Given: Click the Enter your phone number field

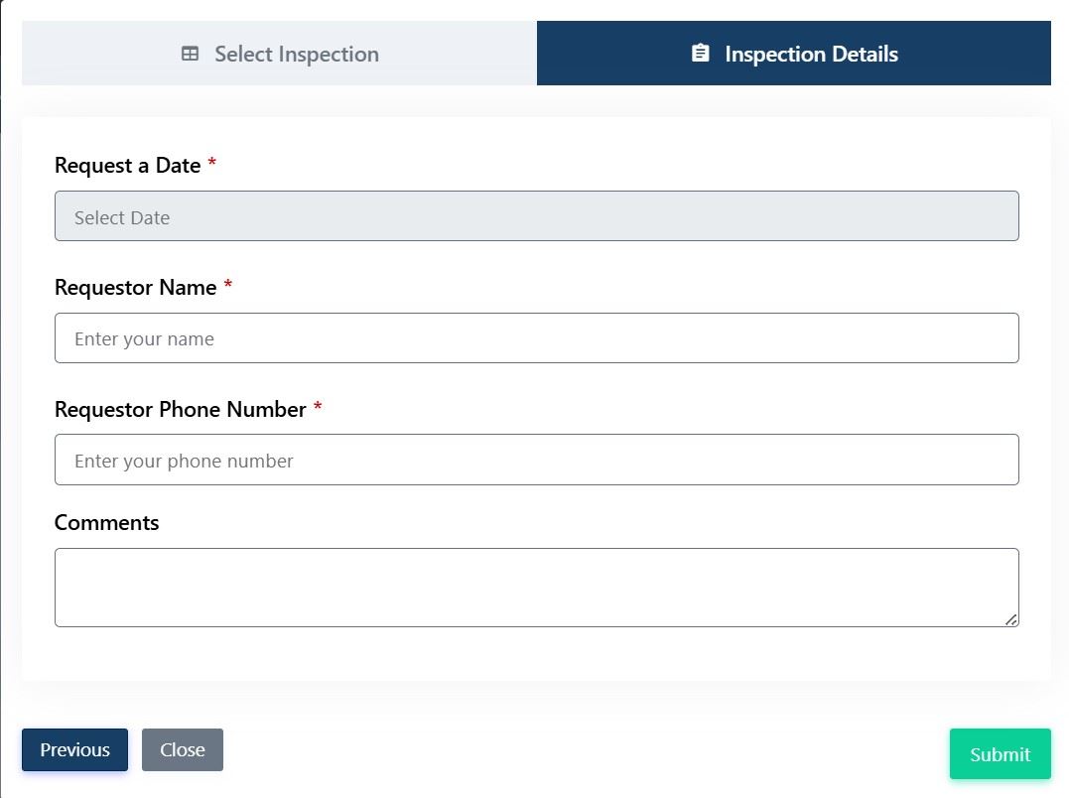Looking at the screenshot, I should pyautogui.click(x=536, y=461).
